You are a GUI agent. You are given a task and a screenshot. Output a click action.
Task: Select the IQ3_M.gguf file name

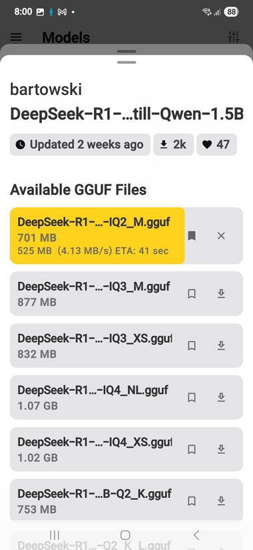click(x=94, y=287)
